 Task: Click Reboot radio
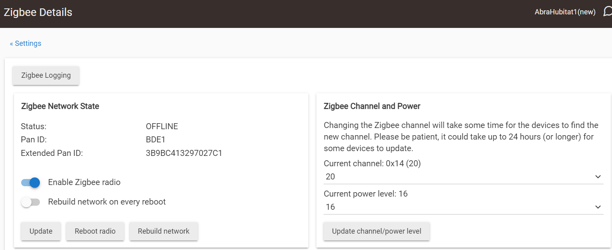click(x=95, y=231)
